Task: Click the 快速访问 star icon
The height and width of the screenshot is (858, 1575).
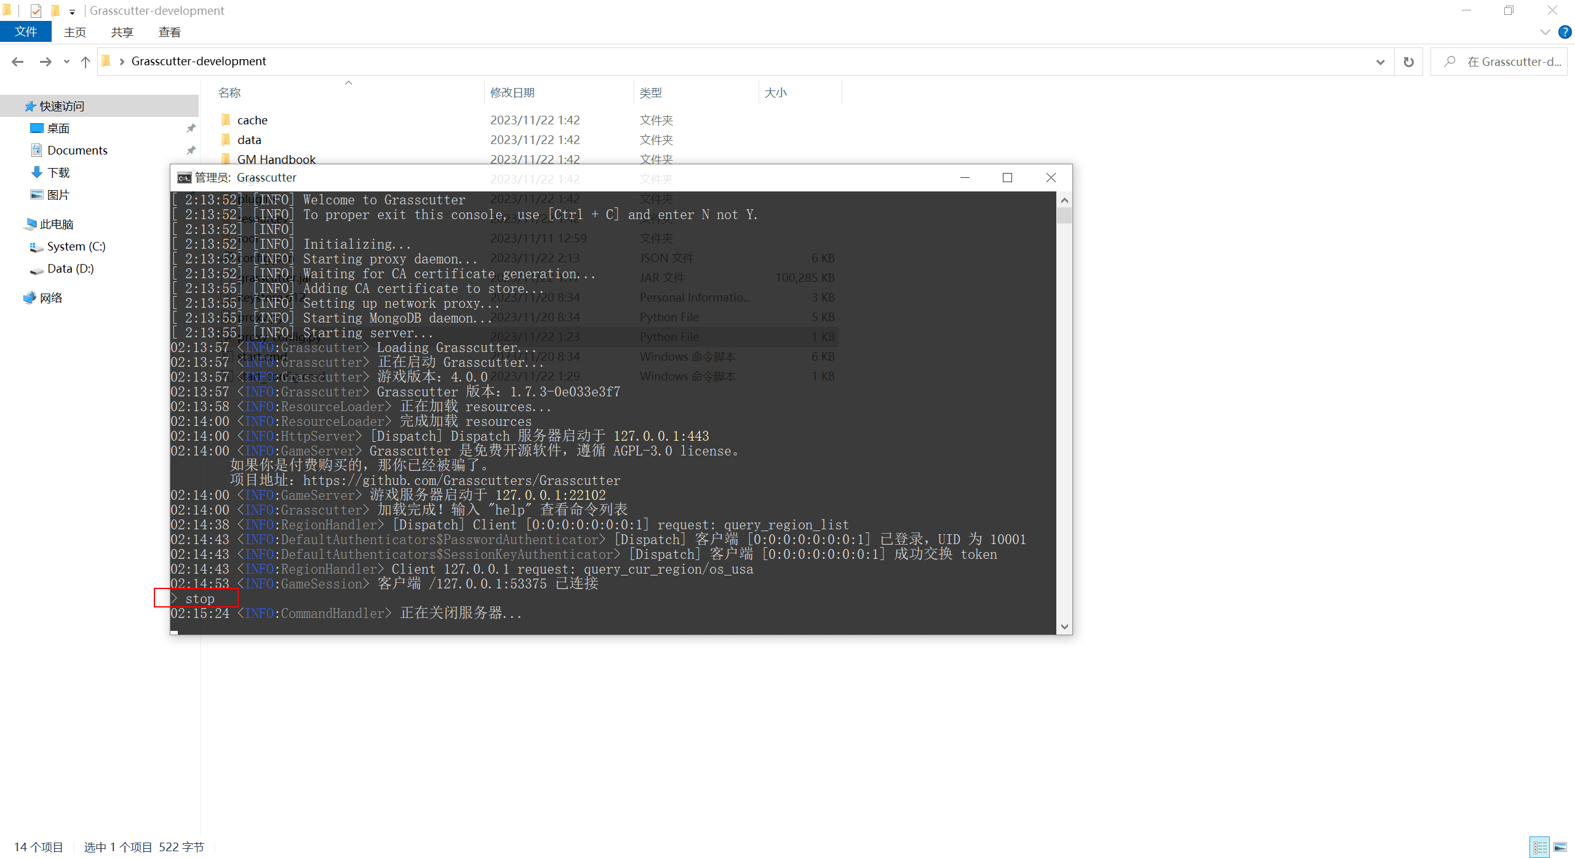Action: [x=30, y=106]
